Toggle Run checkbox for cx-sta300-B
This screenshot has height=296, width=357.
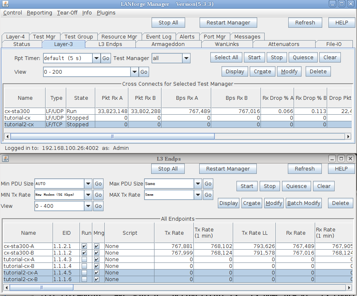pyautogui.click(x=84, y=253)
